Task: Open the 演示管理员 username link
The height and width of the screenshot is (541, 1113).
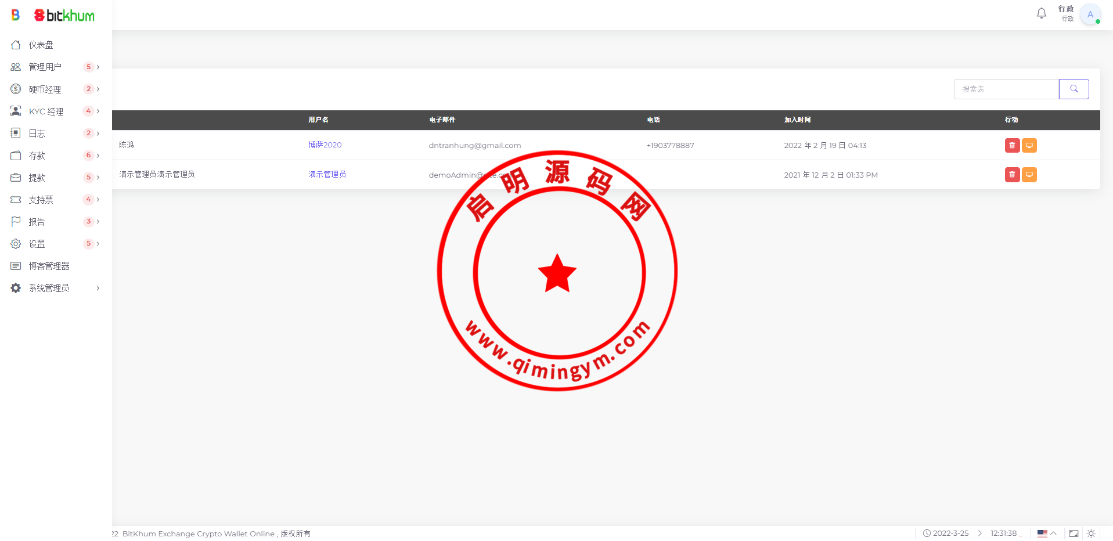Action: coord(327,174)
